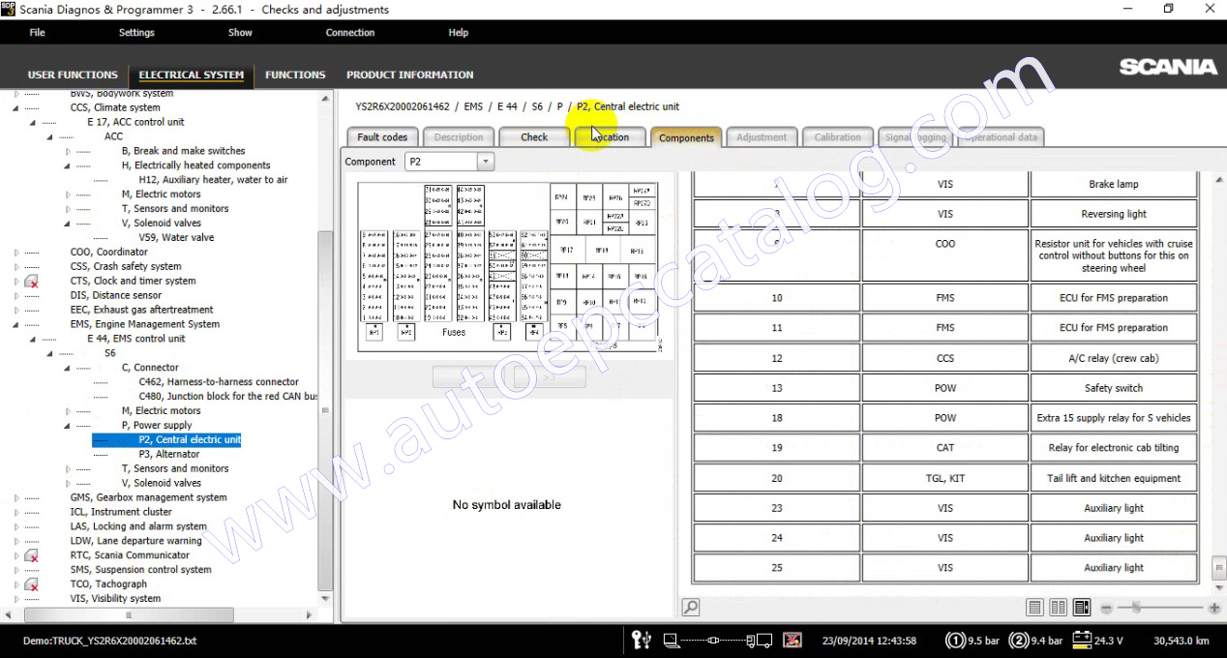The width and height of the screenshot is (1227, 658).
Task: Open the Settings menu
Action: 136,33
